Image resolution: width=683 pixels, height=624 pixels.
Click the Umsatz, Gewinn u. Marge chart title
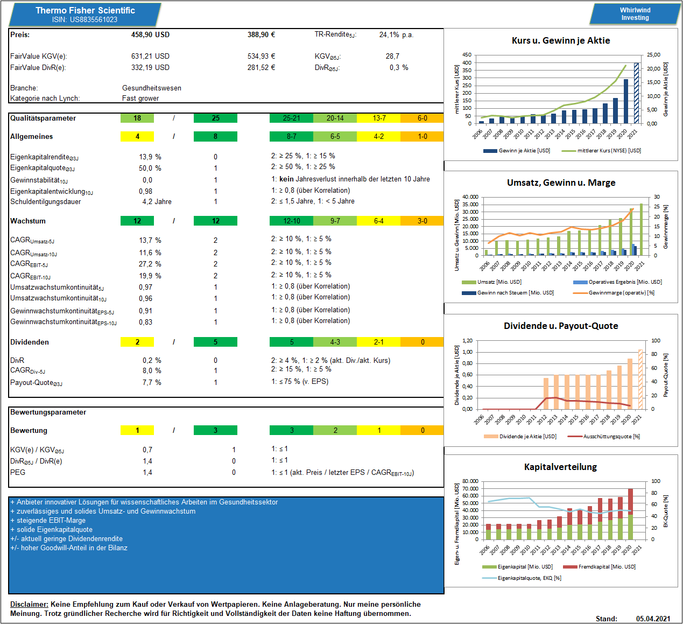pyautogui.click(x=561, y=183)
